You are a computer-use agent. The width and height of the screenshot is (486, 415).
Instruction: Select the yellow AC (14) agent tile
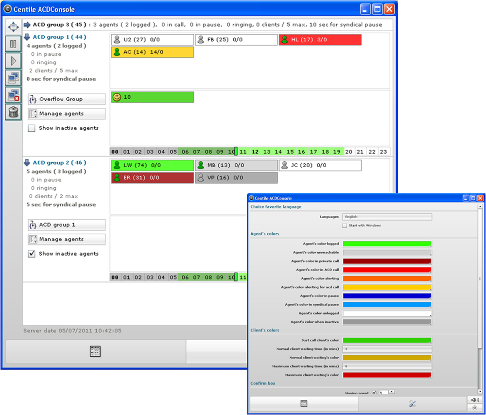tap(153, 52)
